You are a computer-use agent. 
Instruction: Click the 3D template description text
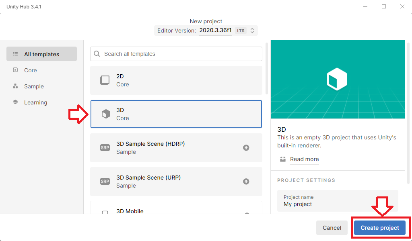[x=337, y=141]
